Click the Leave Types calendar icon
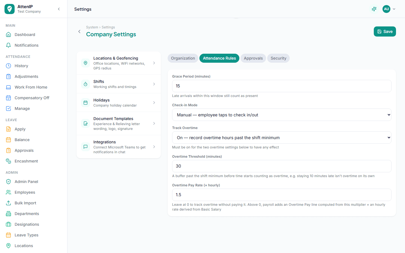This screenshot has width=405, height=253. 8,235
